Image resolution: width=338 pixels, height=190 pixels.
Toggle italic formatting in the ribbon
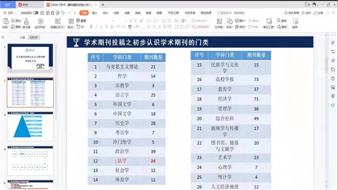click(96, 27)
